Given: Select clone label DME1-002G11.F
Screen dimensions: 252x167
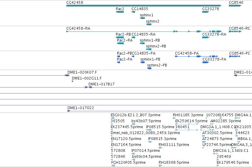Looking at the screenshot, I should 87,78.
